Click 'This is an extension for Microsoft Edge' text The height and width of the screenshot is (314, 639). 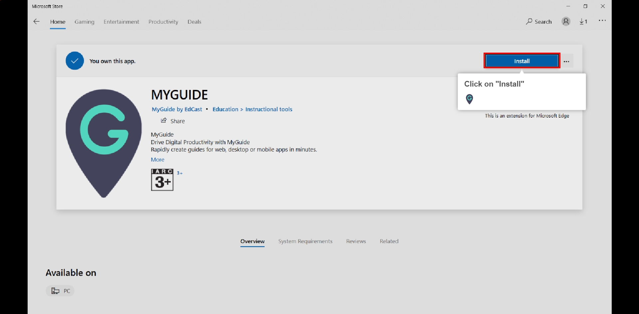point(527,116)
